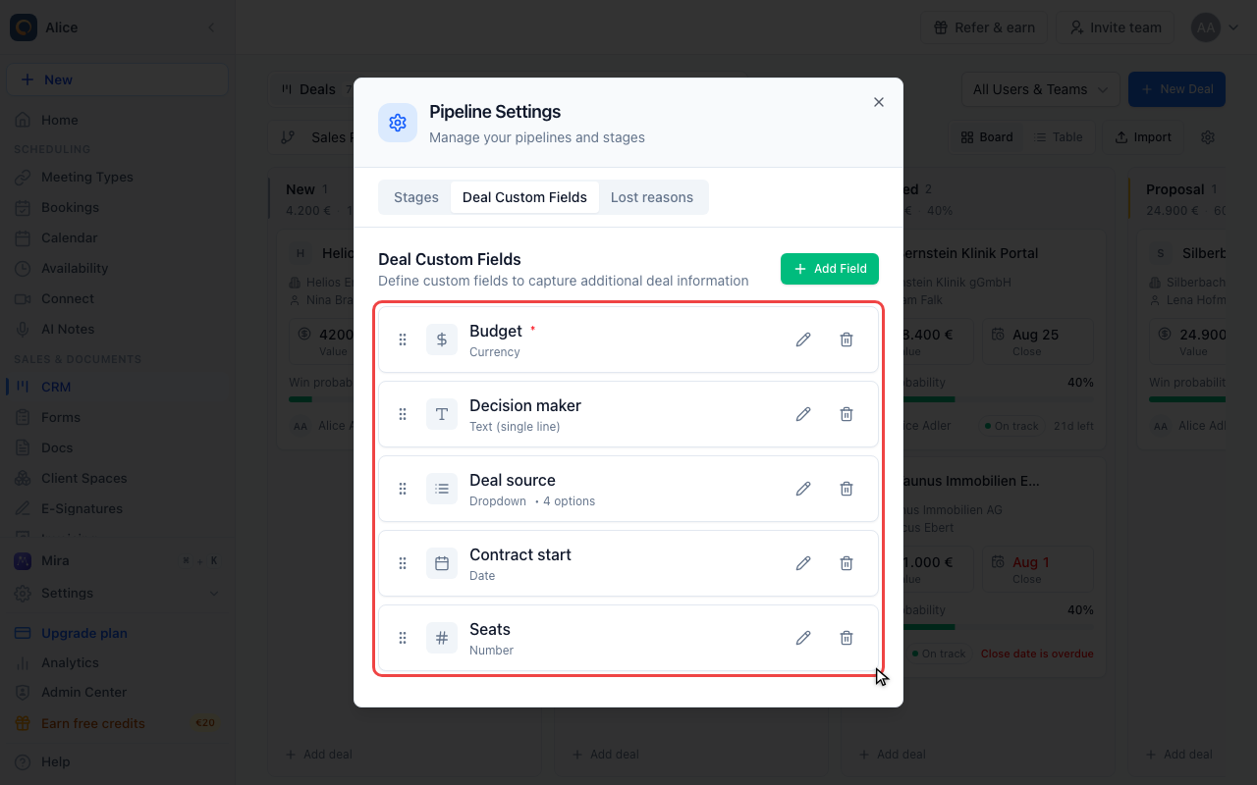Delete the Contract start field
The image size is (1257, 785).
[847, 563]
